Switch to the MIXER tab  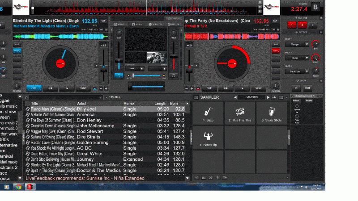pos(119,24)
